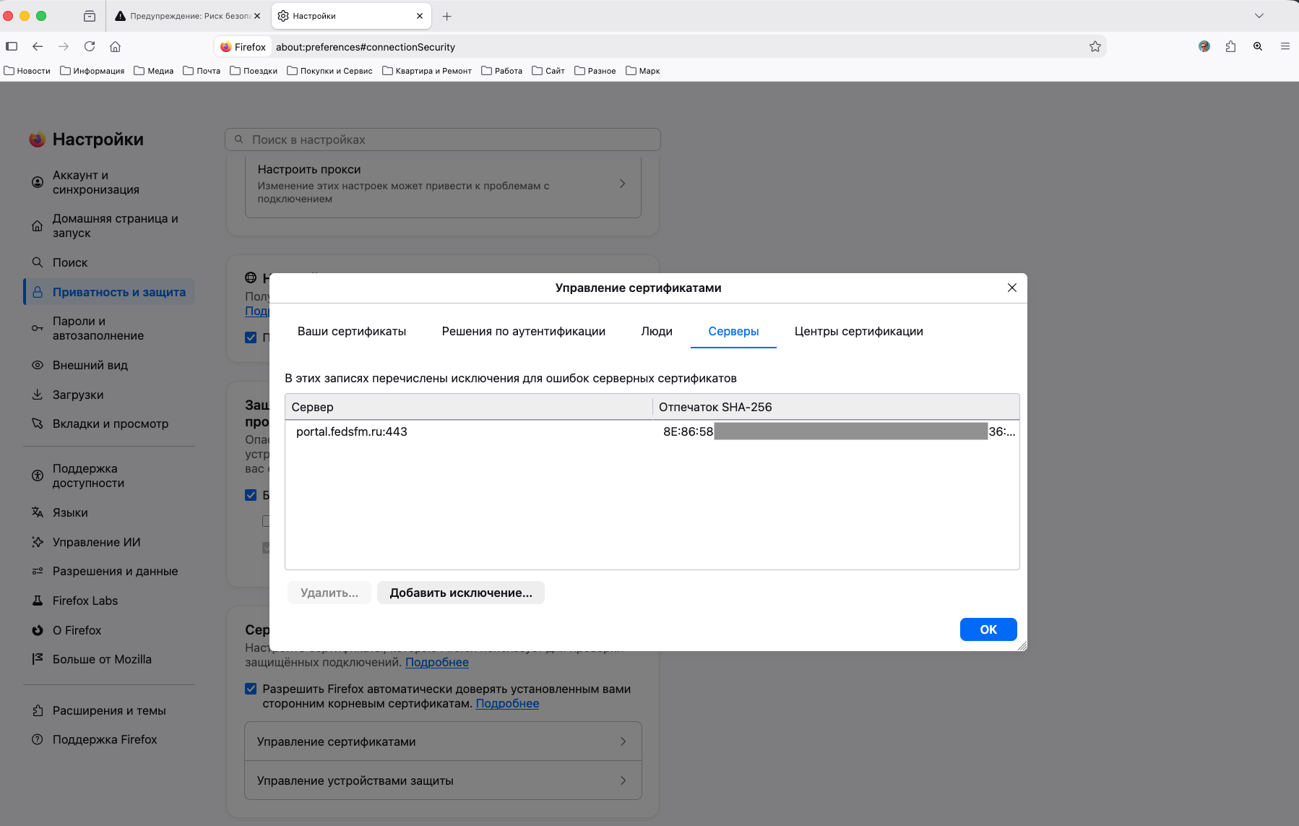Open the tab overview icon in title bar
The image size is (1299, 826).
click(x=90, y=16)
